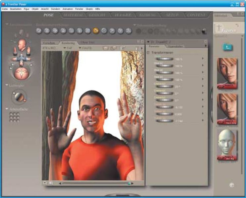Image resolution: width=246 pixels, height=198 pixels.
Task: Open the Animation menu
Action: [x=68, y=9]
